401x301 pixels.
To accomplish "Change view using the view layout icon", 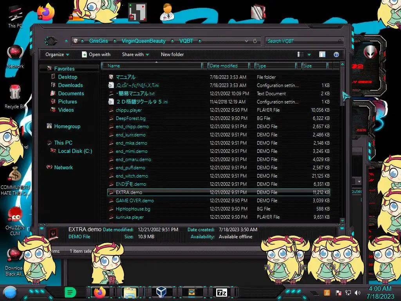I will coord(301,54).
